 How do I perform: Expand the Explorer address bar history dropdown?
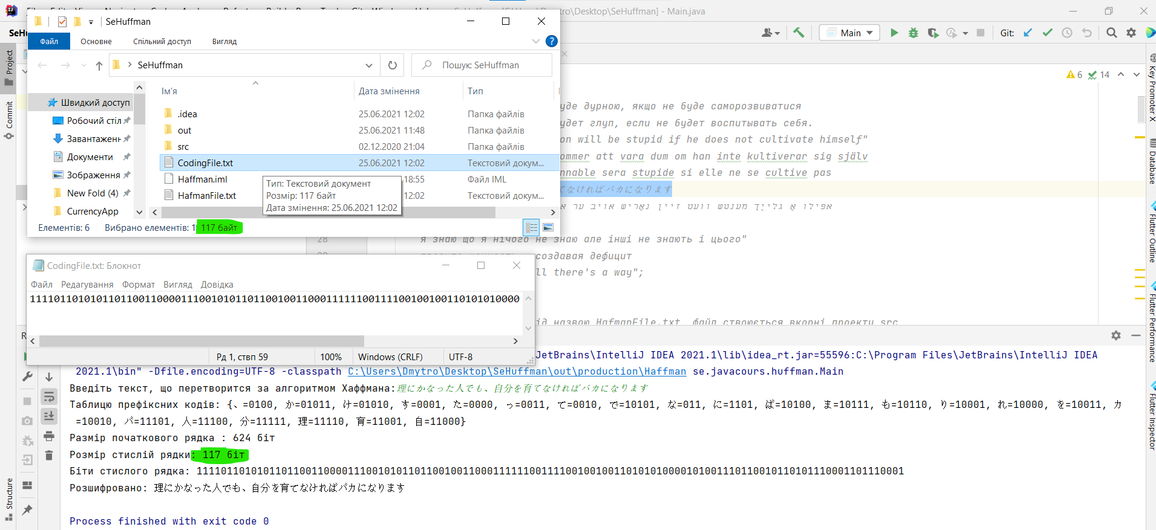[x=368, y=65]
